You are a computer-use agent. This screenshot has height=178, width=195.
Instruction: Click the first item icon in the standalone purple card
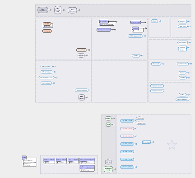coord(23,160)
